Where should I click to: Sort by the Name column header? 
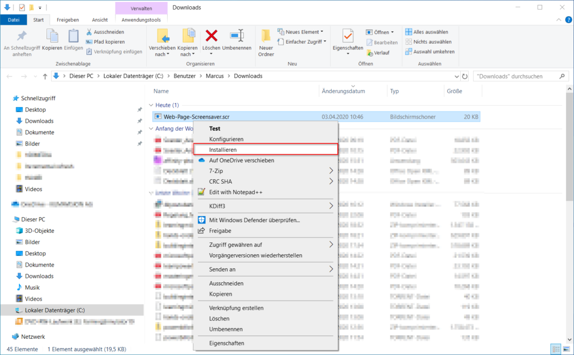pyautogui.click(x=161, y=91)
